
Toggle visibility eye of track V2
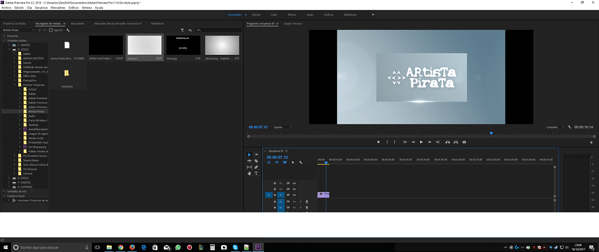click(294, 189)
